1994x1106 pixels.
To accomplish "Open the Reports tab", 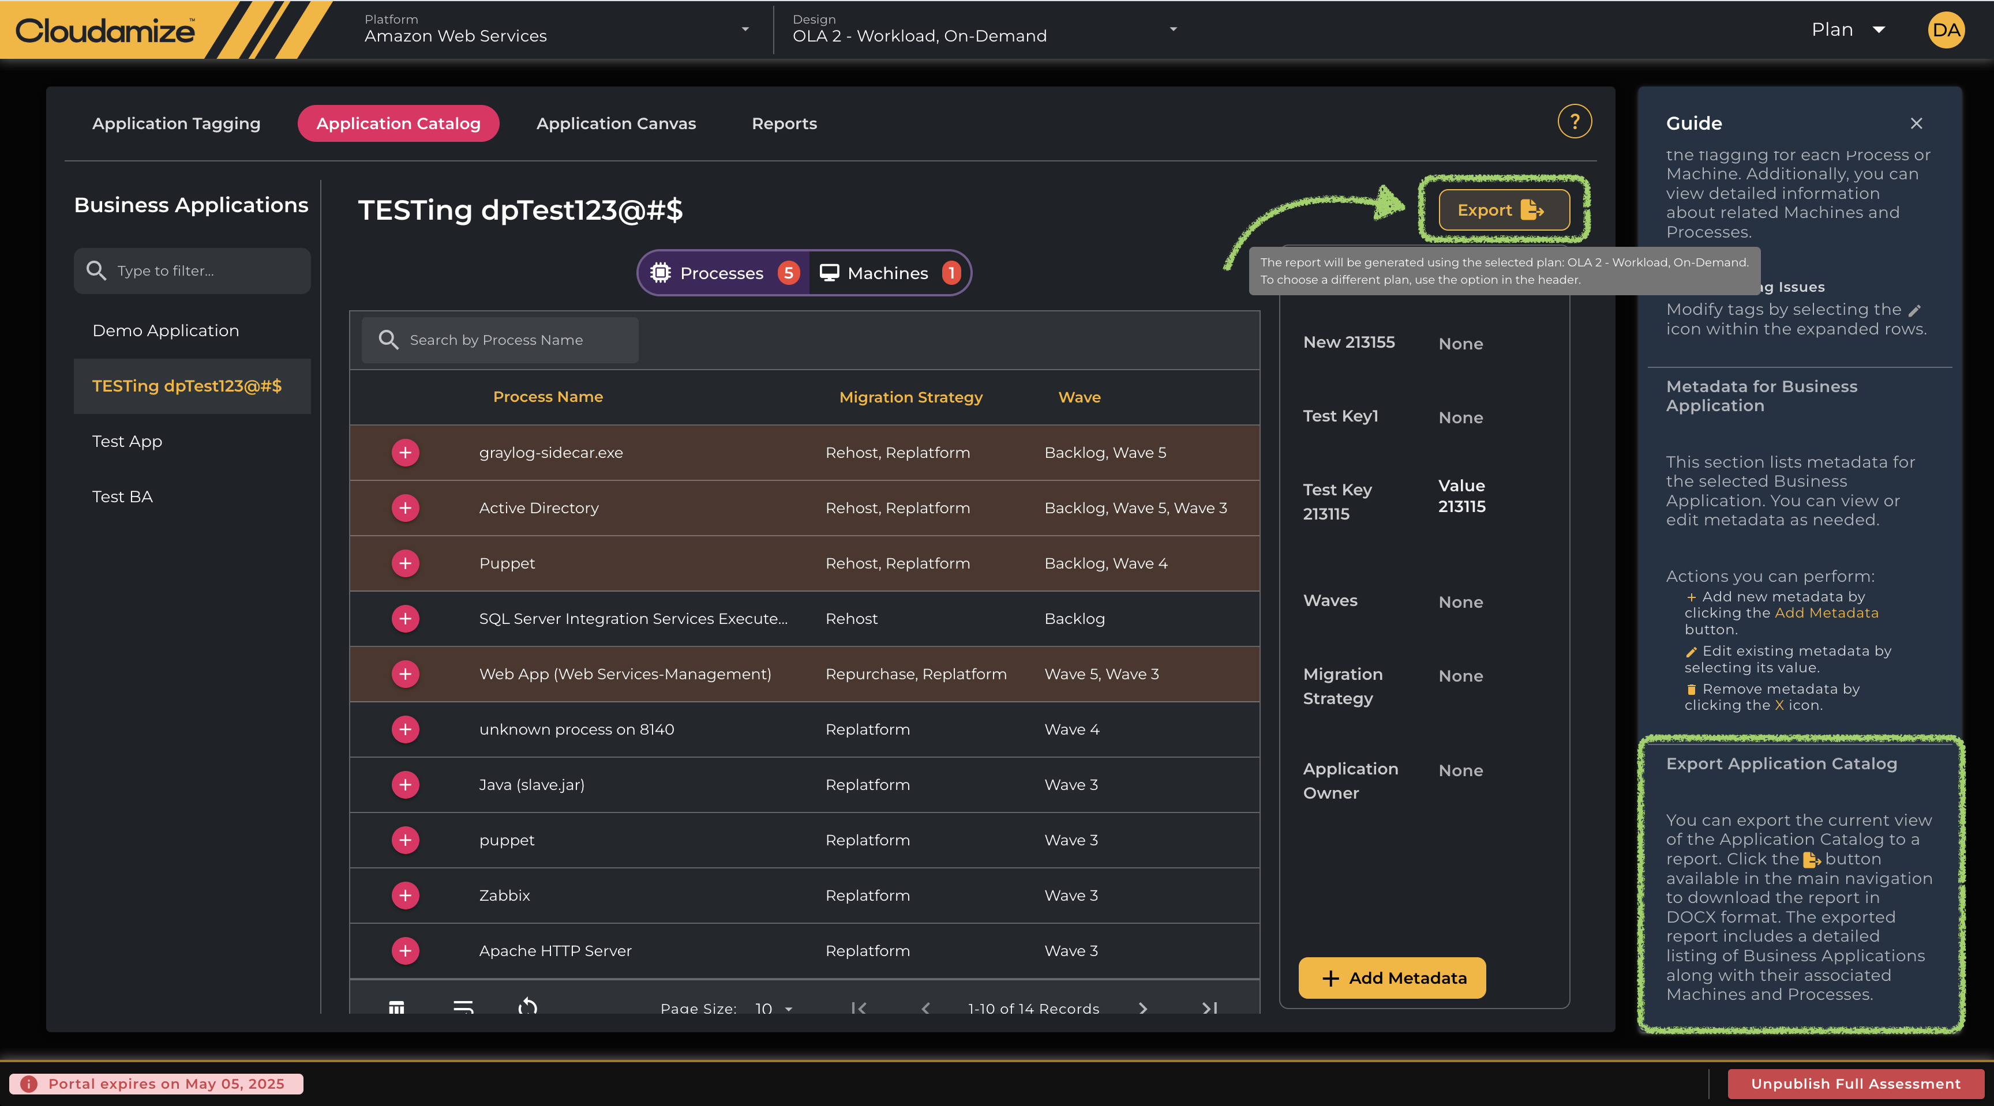I will (x=784, y=124).
